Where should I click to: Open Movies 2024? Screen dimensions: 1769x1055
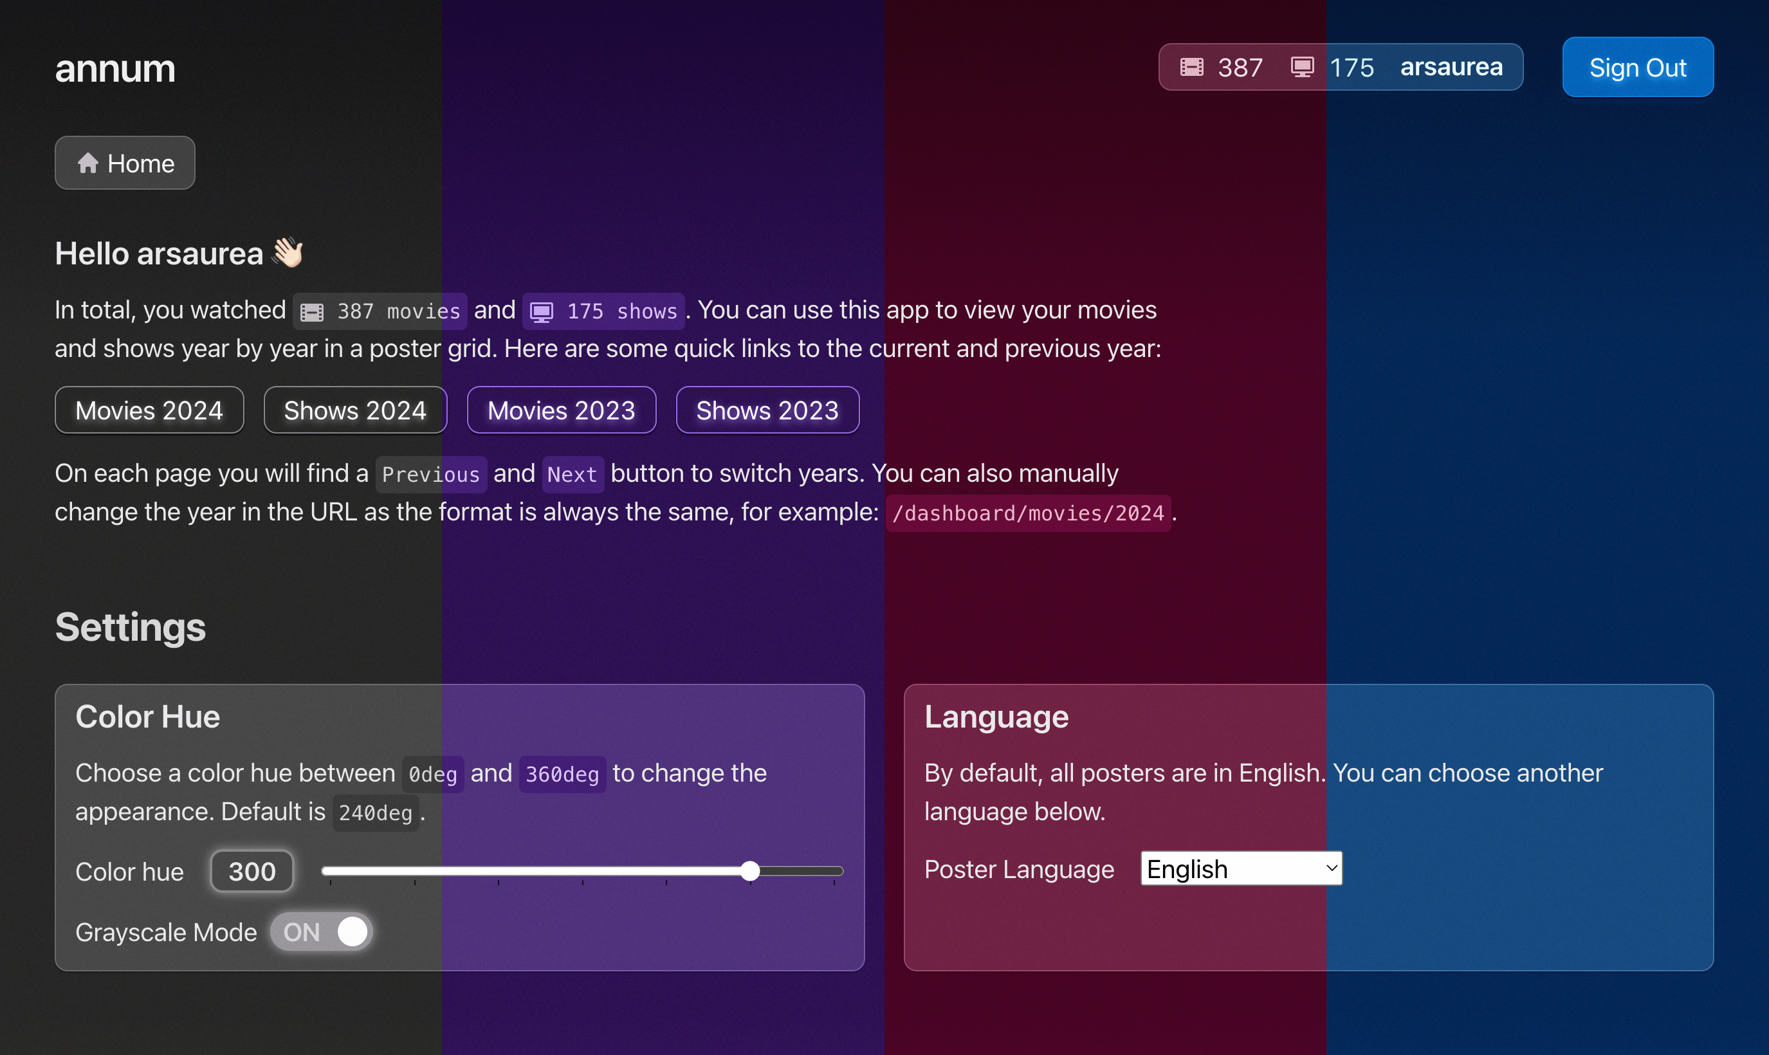(149, 410)
